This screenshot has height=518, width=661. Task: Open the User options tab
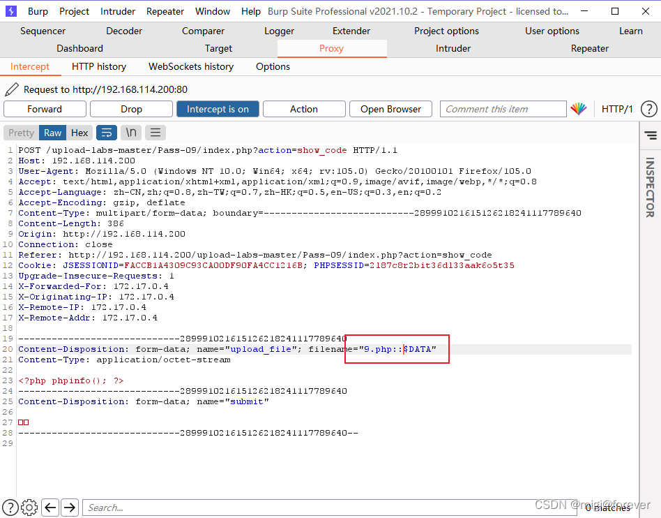[x=552, y=31]
